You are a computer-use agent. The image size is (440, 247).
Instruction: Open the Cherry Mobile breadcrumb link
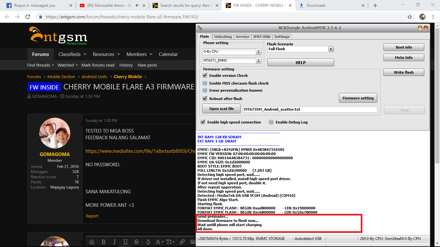point(128,77)
